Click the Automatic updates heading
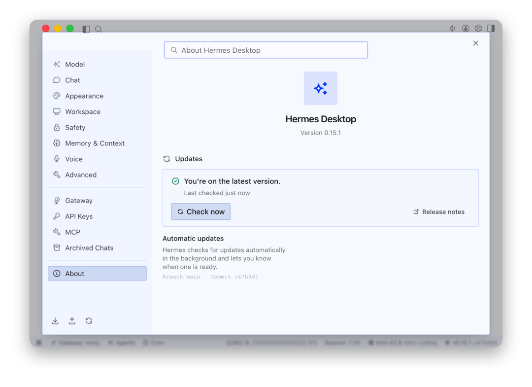 point(193,239)
